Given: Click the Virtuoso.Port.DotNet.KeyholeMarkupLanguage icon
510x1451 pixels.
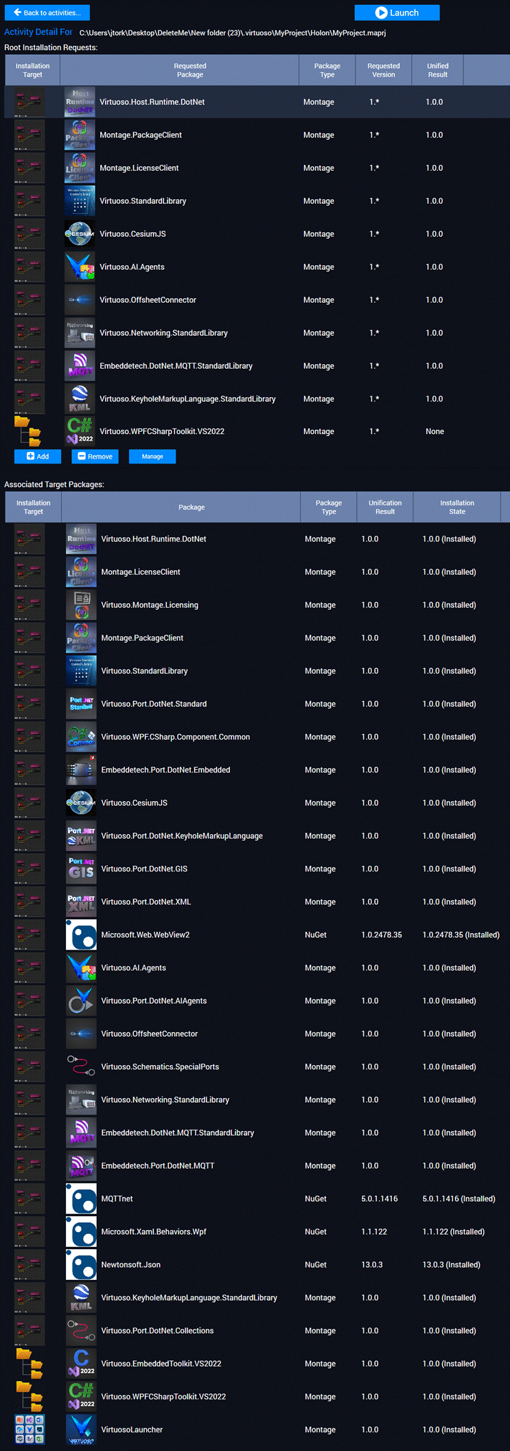Looking at the screenshot, I should pyautogui.click(x=81, y=836).
